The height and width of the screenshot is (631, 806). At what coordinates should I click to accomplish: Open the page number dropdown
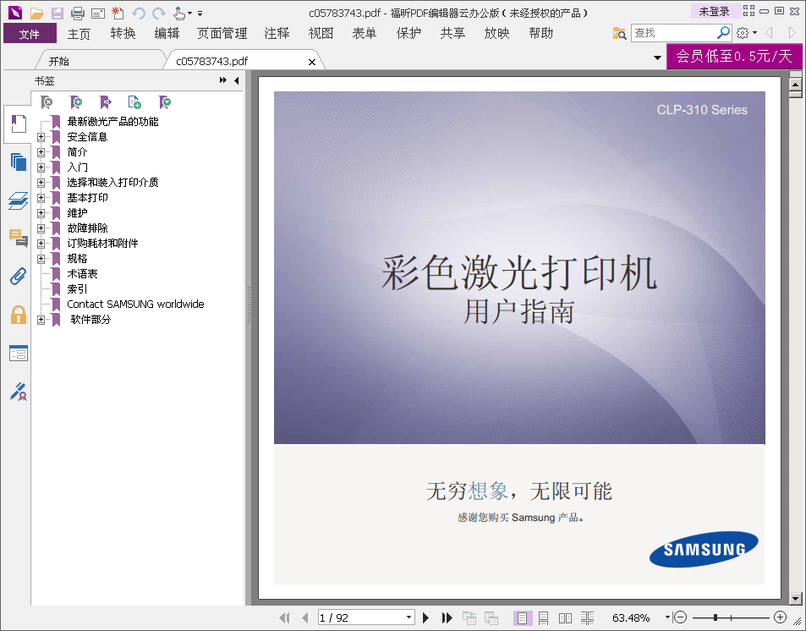click(x=408, y=617)
